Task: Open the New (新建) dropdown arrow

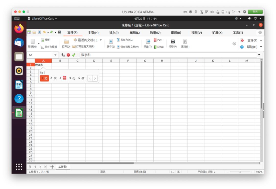Action: (x=39, y=44)
